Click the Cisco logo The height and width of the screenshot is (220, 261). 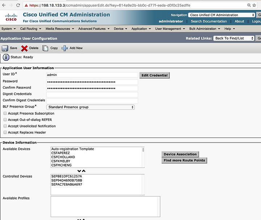pyautogui.click(x=11, y=17)
